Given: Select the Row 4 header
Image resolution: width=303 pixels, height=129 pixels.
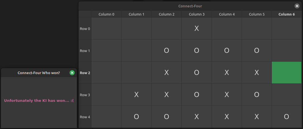Looking at the screenshot, I should click(x=85, y=117).
